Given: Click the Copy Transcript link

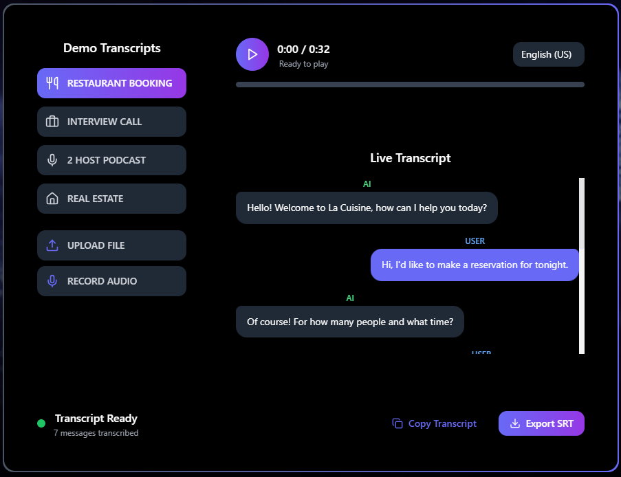Looking at the screenshot, I should coord(442,423).
